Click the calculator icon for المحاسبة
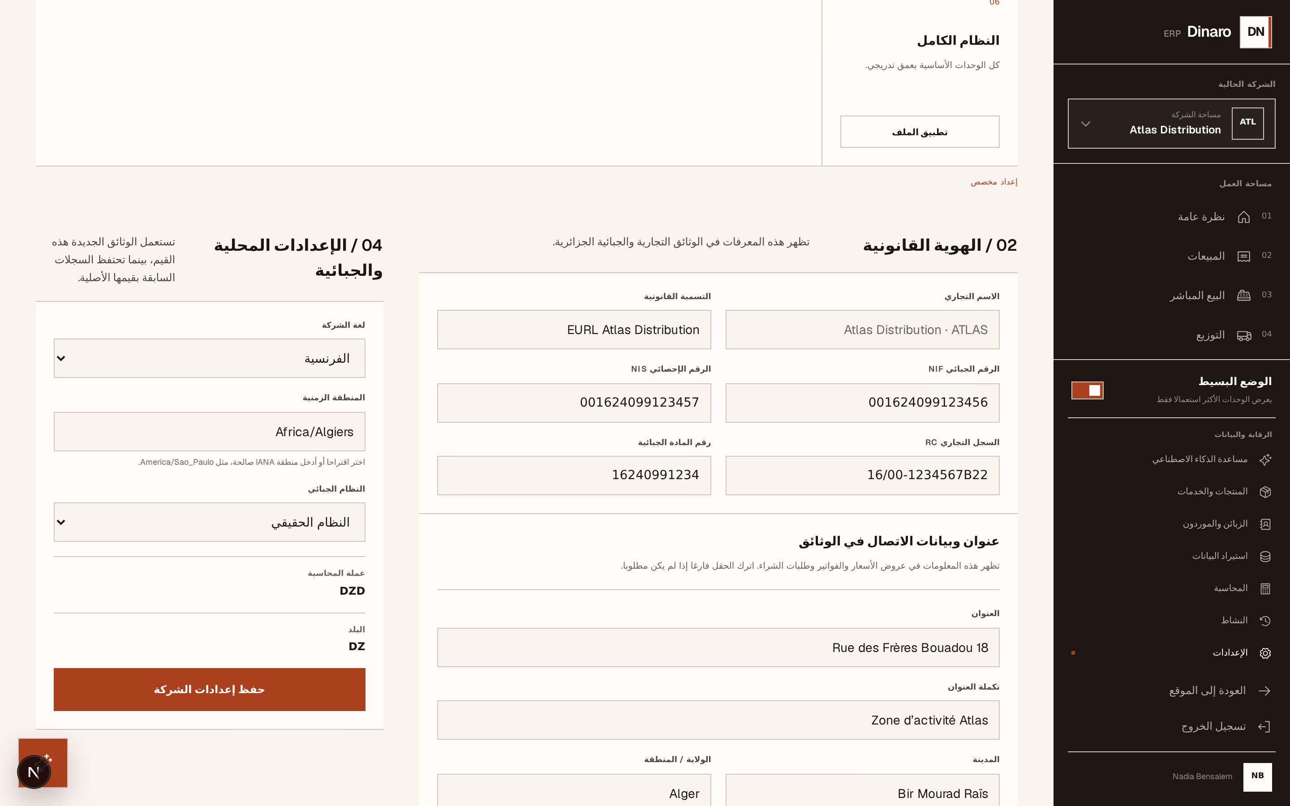The image size is (1290, 806). (1265, 588)
